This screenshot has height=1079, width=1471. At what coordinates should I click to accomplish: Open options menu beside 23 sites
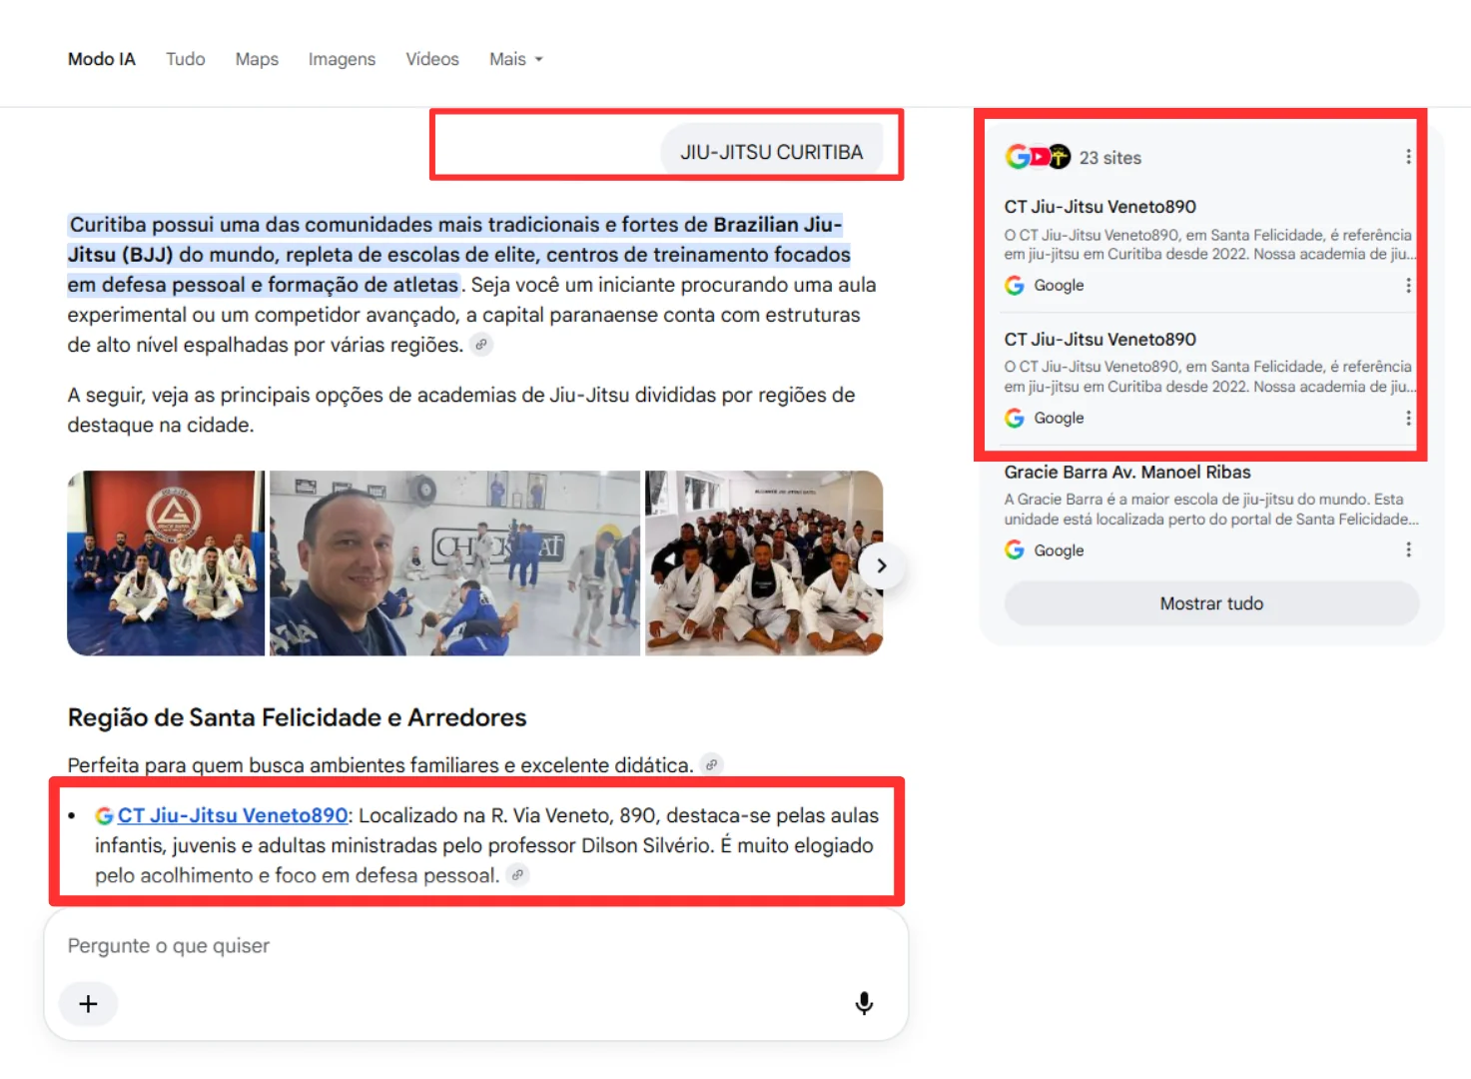1408,157
